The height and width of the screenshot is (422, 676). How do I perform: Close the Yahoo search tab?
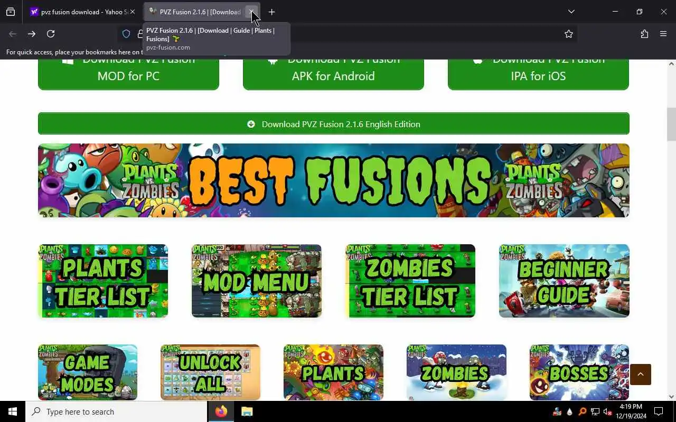click(x=132, y=12)
